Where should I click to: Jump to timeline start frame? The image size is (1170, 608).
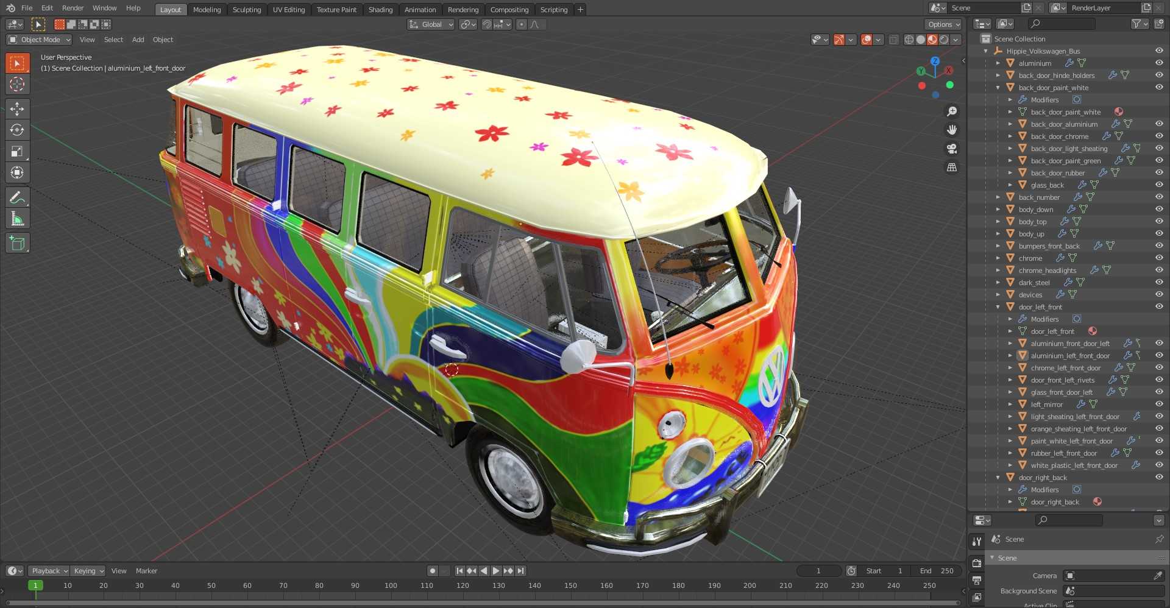tap(459, 571)
